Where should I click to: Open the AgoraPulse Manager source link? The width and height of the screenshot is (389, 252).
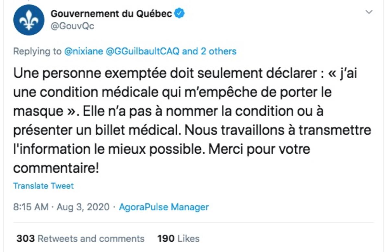[x=163, y=207]
